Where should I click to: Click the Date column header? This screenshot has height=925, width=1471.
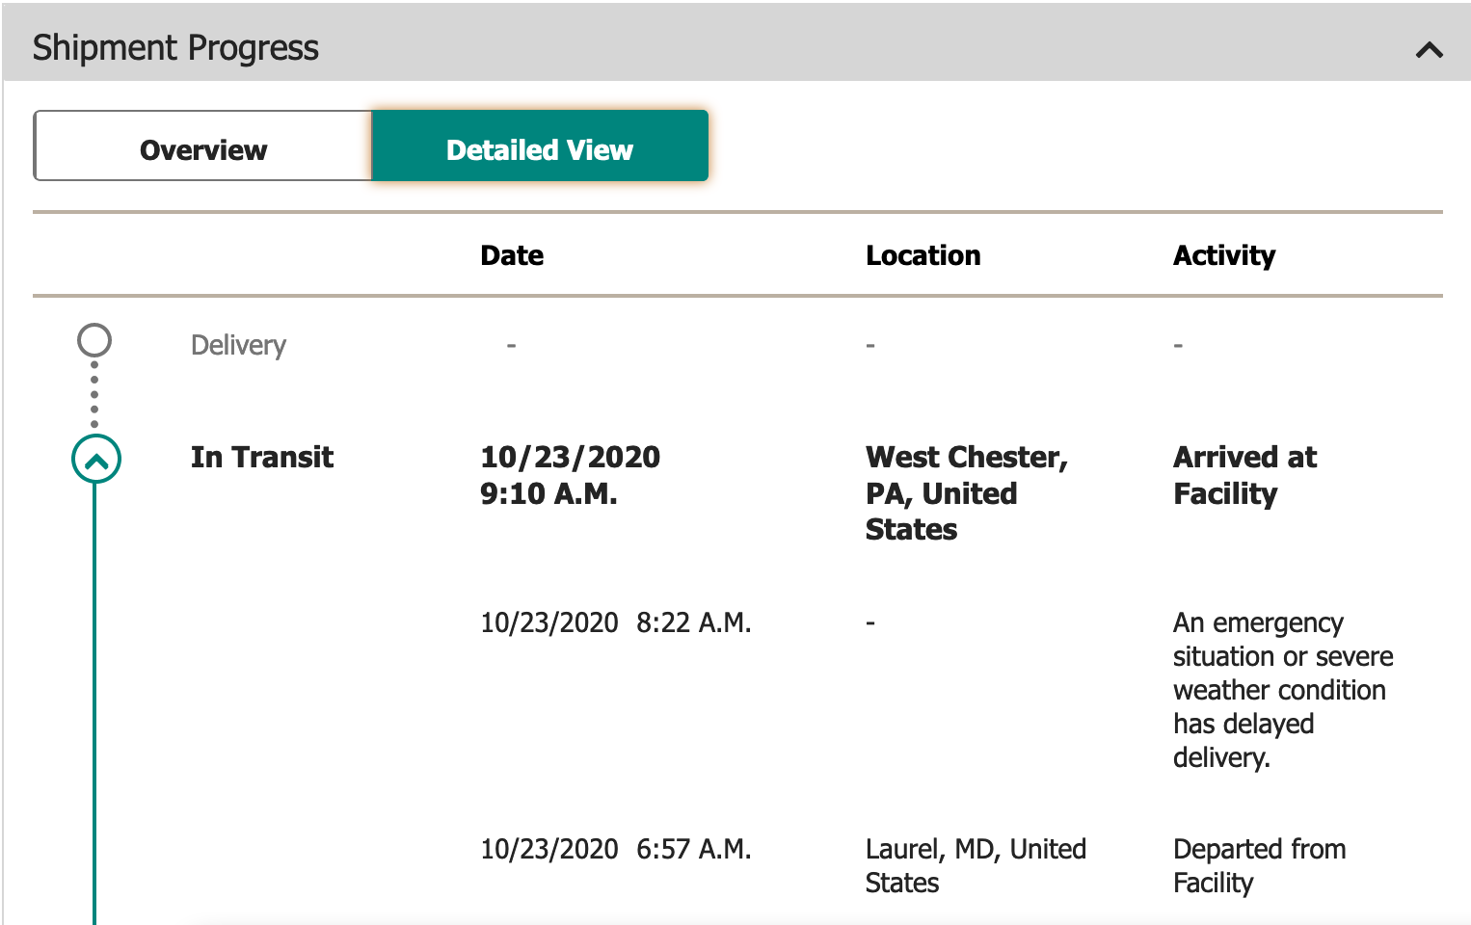[512, 255]
